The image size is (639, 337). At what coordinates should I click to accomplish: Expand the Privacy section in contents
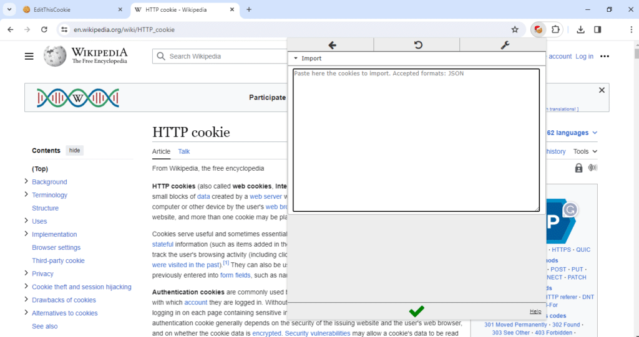tap(26, 273)
